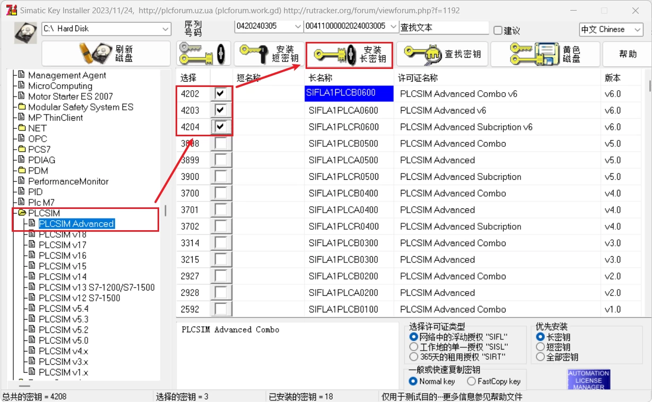Click the hard disk drive icon

[25, 33]
